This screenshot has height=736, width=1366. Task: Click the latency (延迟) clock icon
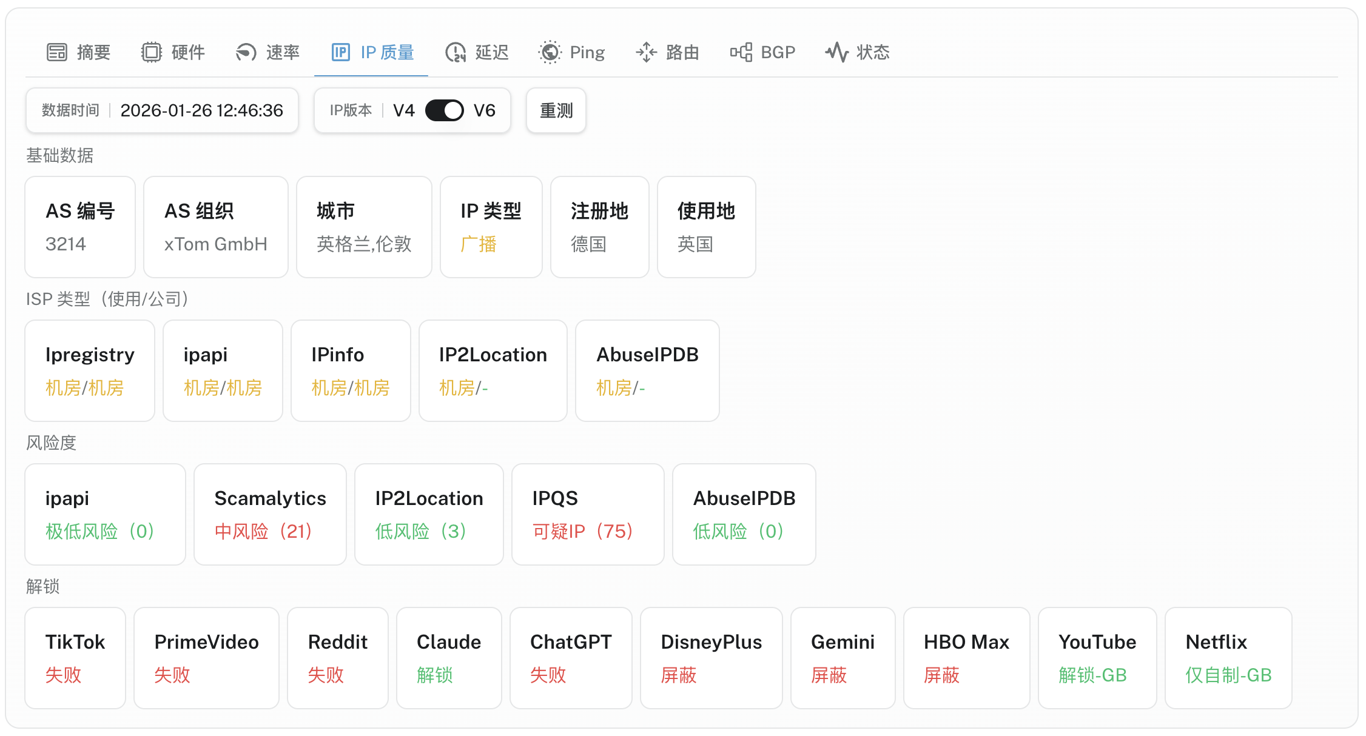pyautogui.click(x=456, y=53)
